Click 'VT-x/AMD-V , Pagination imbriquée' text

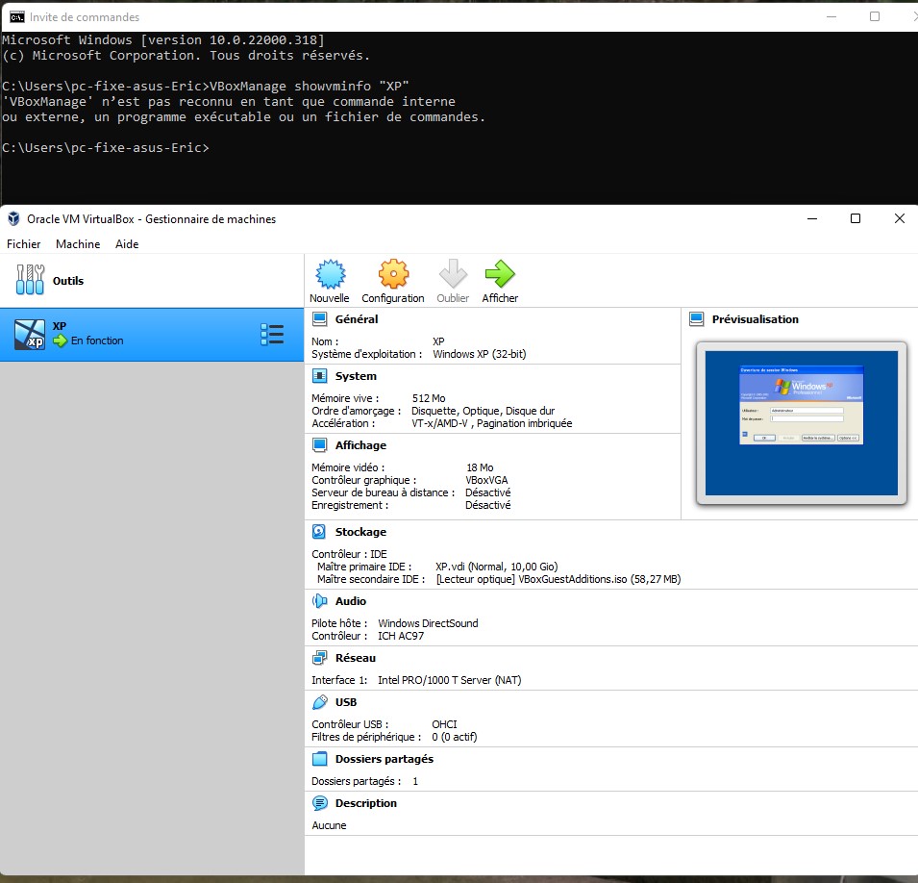[492, 423]
